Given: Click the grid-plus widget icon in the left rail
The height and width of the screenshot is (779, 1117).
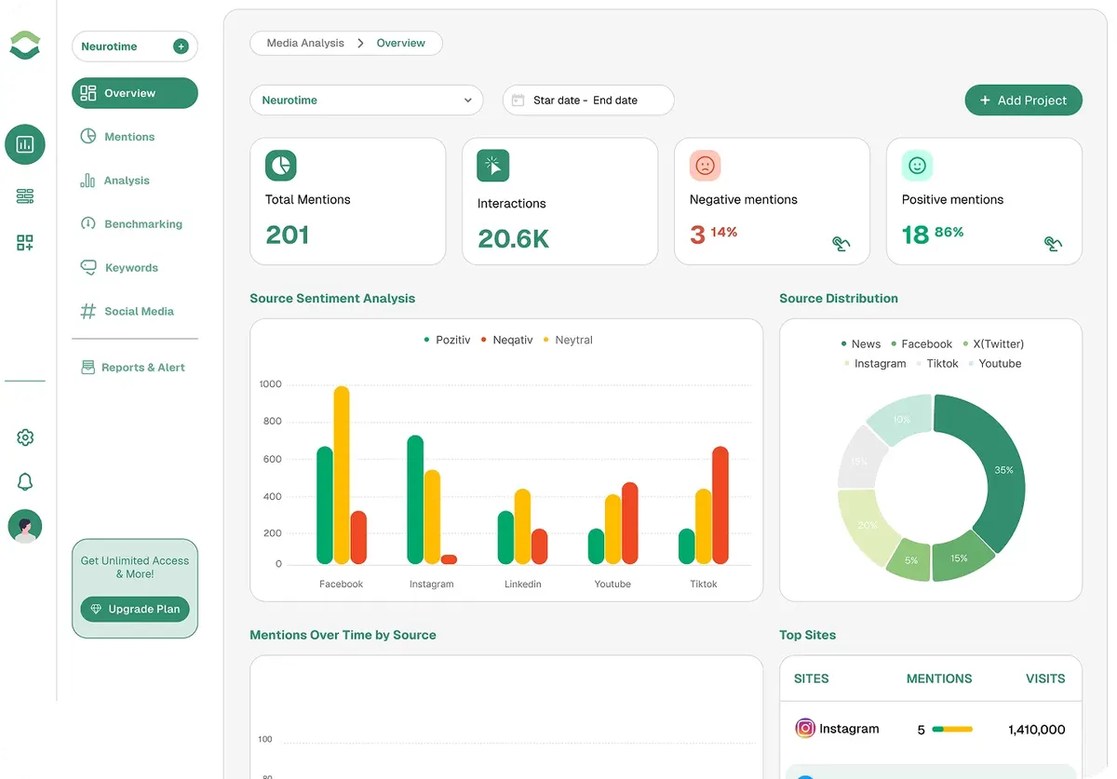Looking at the screenshot, I should [25, 243].
